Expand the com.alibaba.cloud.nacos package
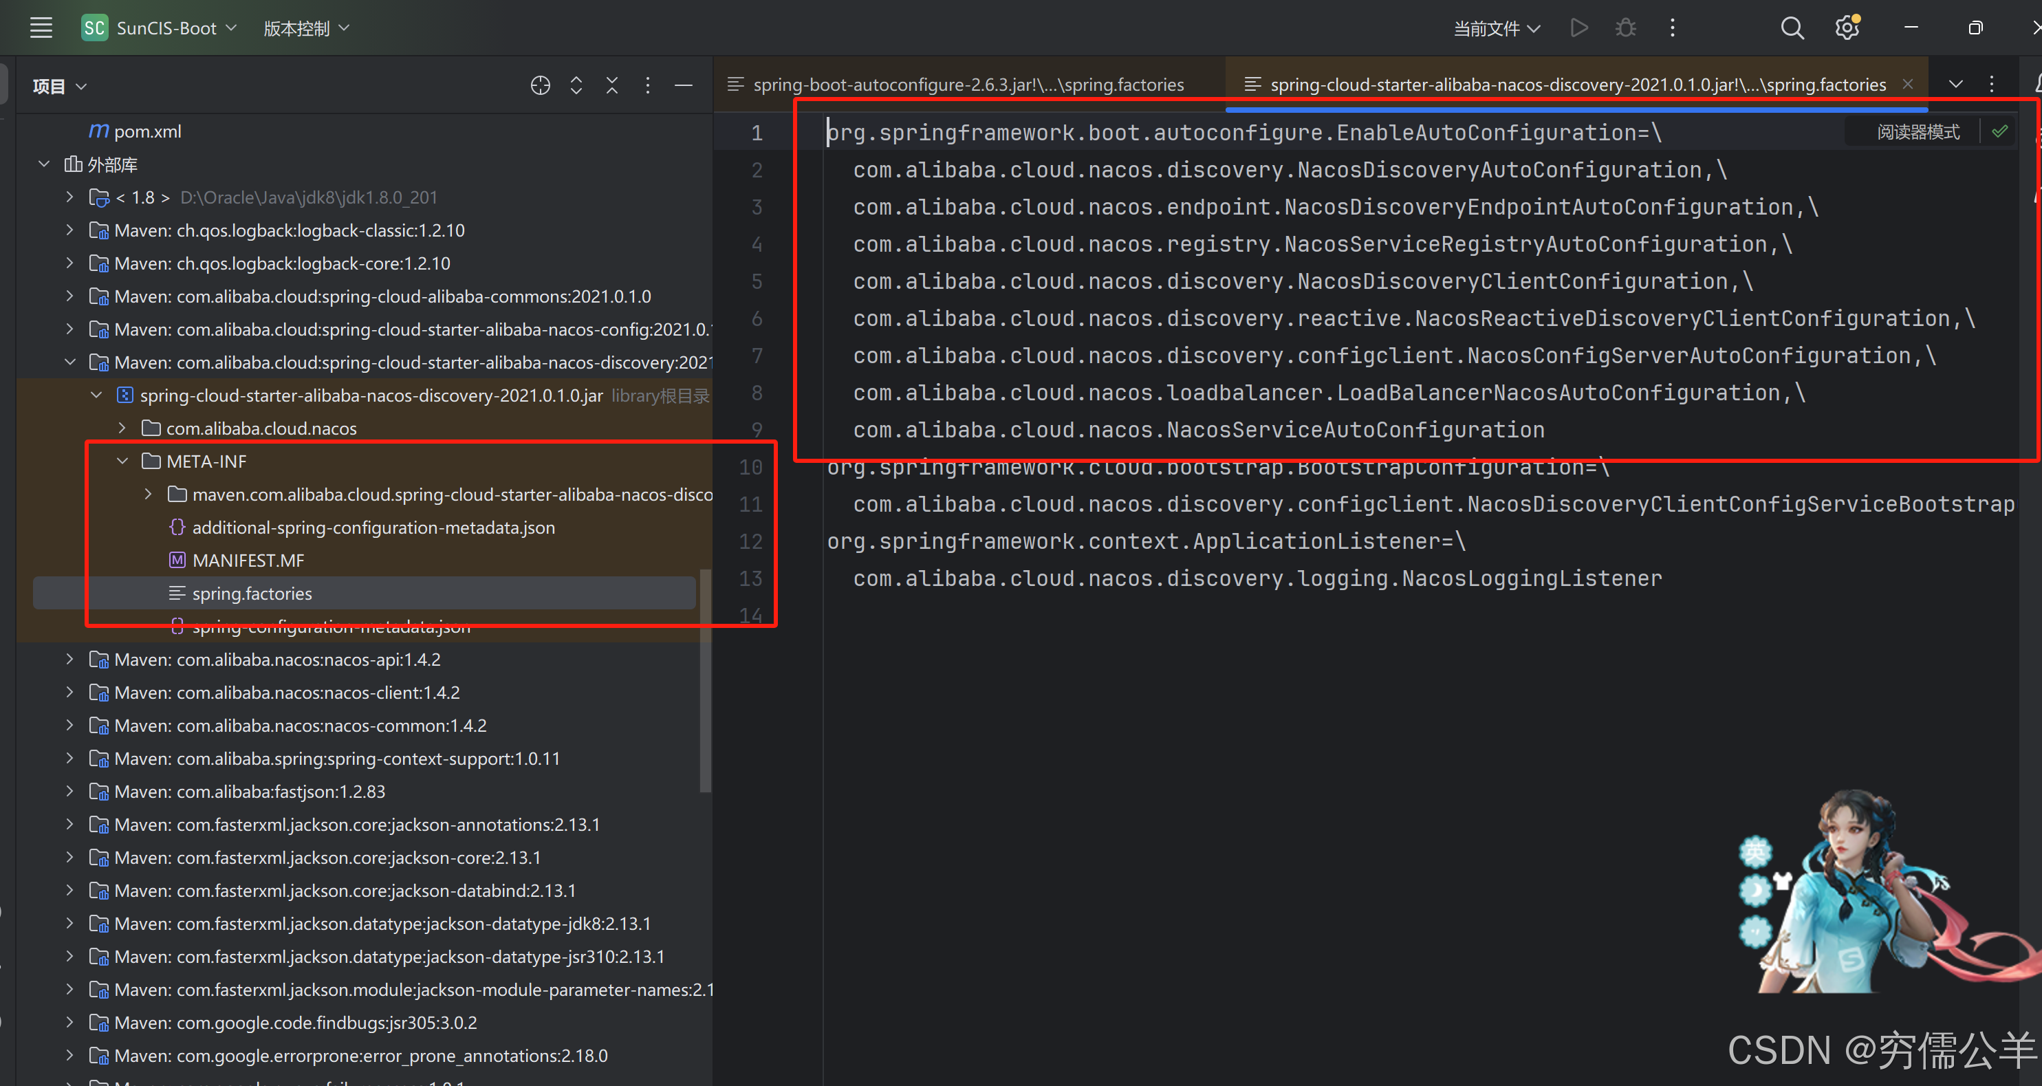2042x1086 pixels. pos(122,428)
